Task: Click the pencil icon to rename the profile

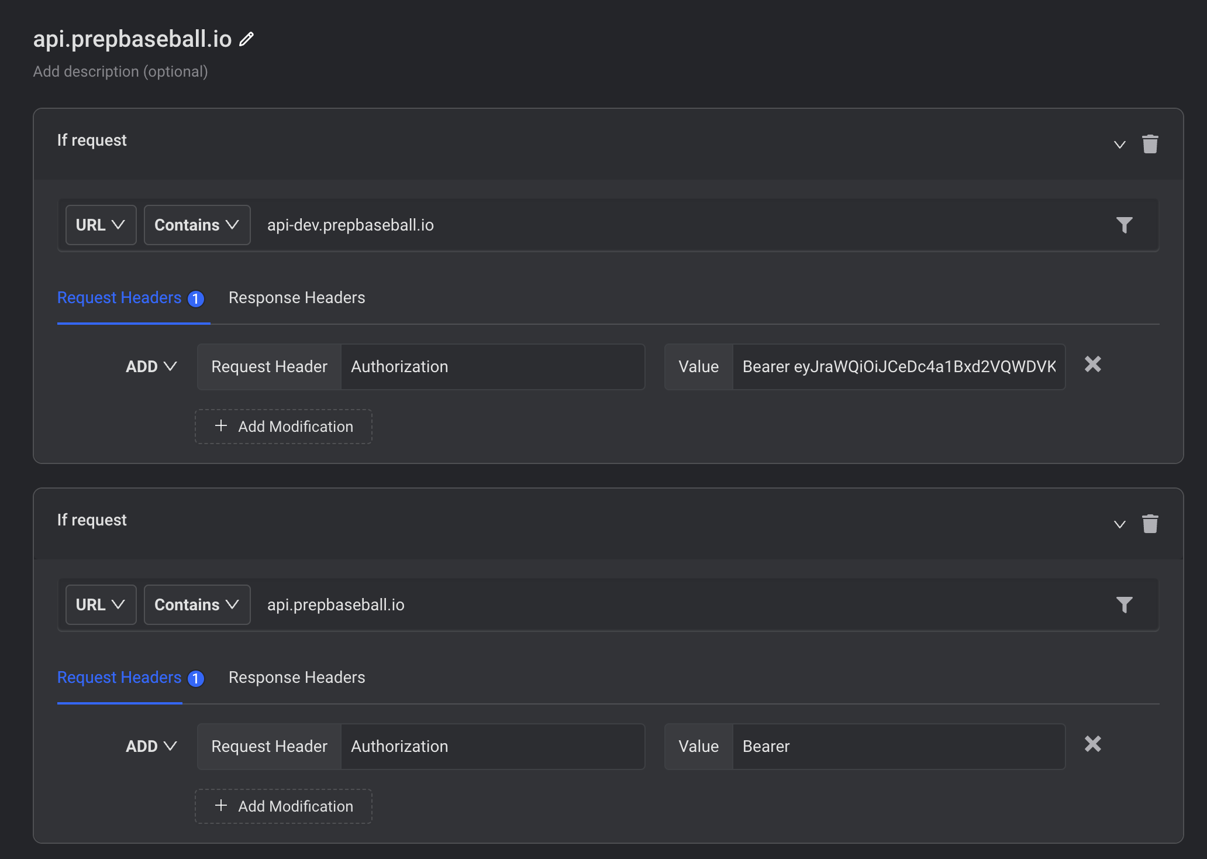Action: click(x=247, y=39)
